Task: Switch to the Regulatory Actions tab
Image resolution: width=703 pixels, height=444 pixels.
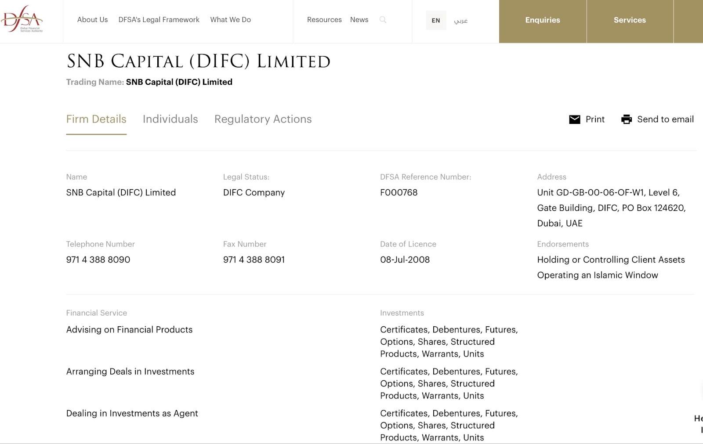Action: point(263,119)
